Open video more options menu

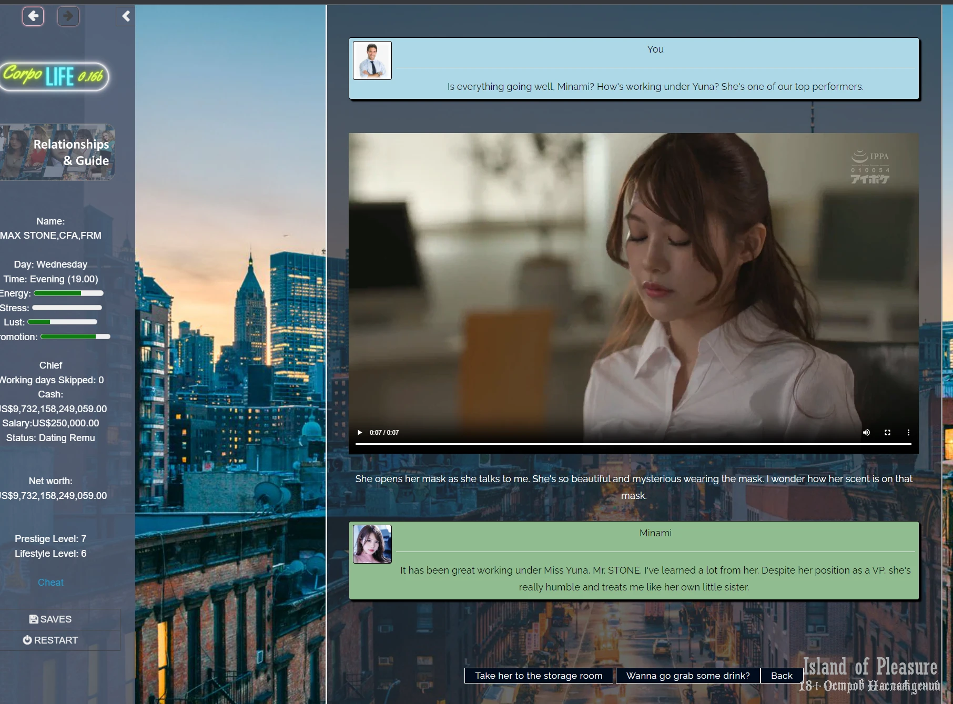908,433
